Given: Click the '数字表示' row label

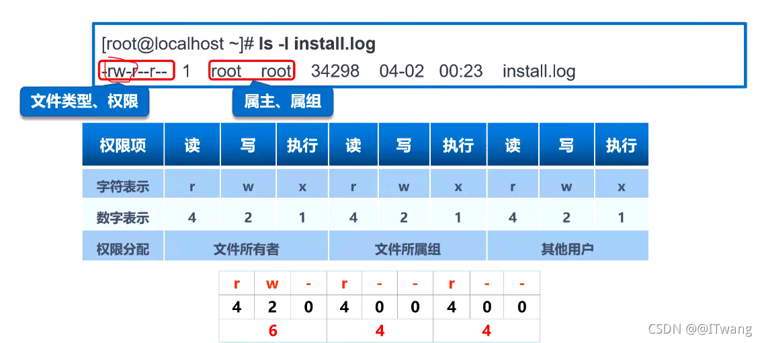Looking at the screenshot, I should click(123, 217).
